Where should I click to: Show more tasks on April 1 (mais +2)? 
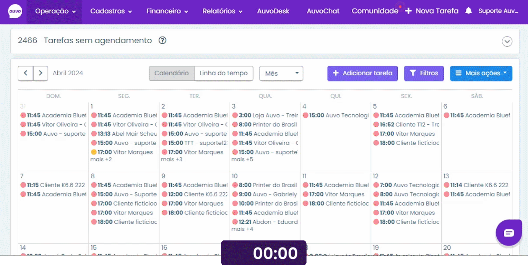point(101,159)
